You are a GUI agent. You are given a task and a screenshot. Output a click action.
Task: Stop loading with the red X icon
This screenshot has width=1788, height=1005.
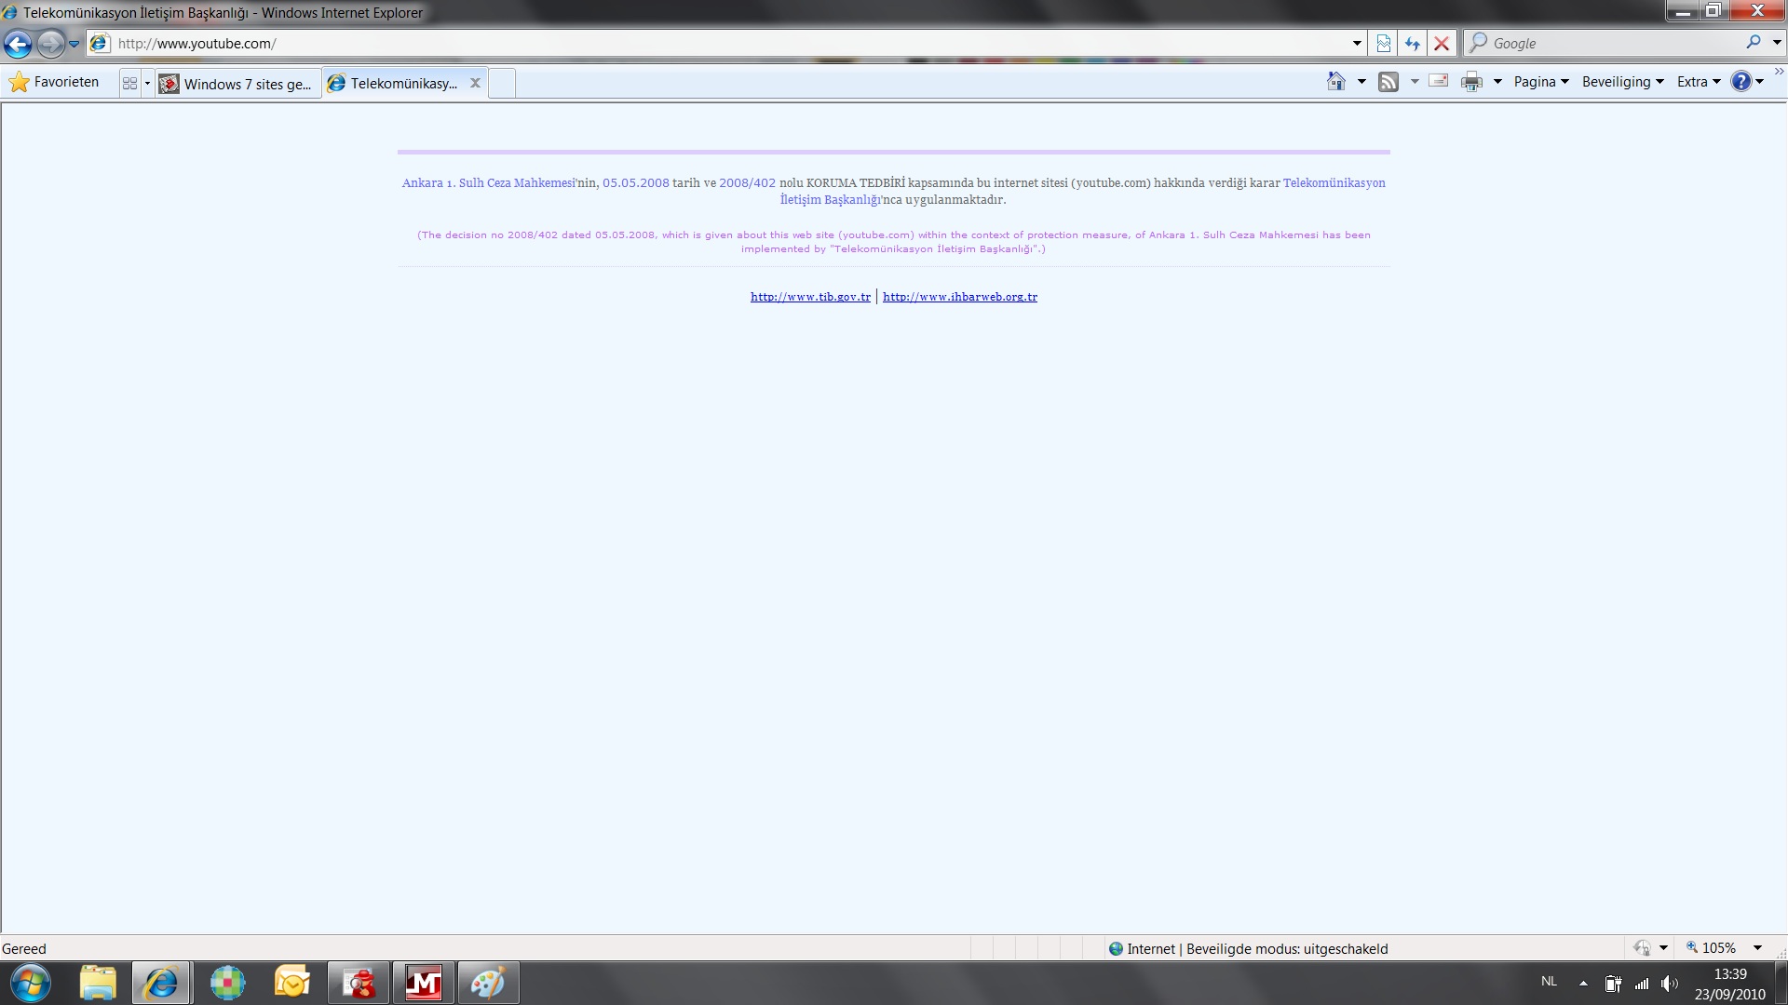click(x=1442, y=44)
